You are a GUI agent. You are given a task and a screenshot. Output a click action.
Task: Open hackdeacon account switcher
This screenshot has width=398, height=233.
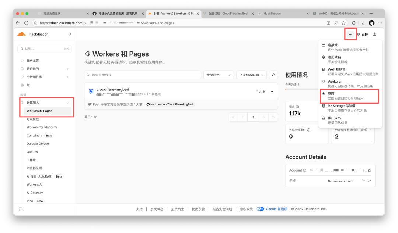pos(70,34)
